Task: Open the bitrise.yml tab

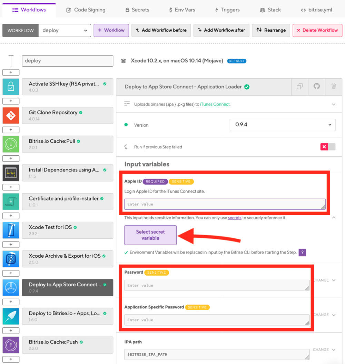Action: point(316,10)
